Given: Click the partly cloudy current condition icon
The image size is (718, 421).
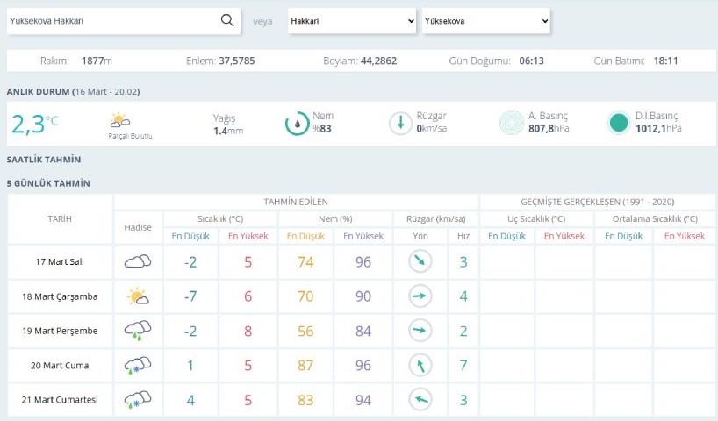Looking at the screenshot, I should (120, 121).
